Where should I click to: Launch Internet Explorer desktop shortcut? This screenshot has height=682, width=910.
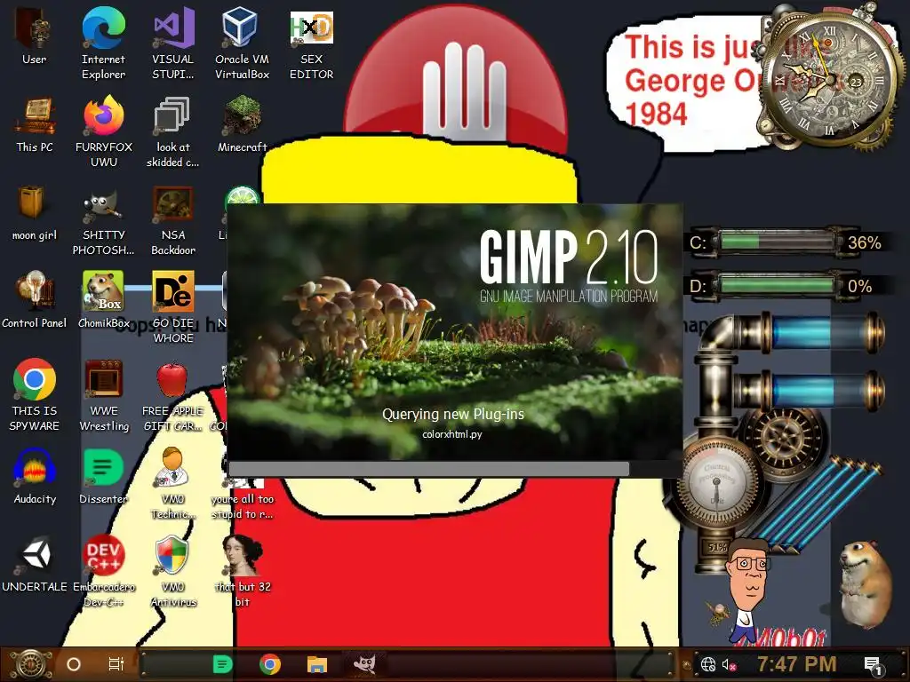103,43
